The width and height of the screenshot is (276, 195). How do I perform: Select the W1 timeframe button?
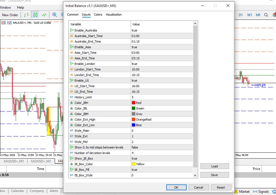coord(249,15)
